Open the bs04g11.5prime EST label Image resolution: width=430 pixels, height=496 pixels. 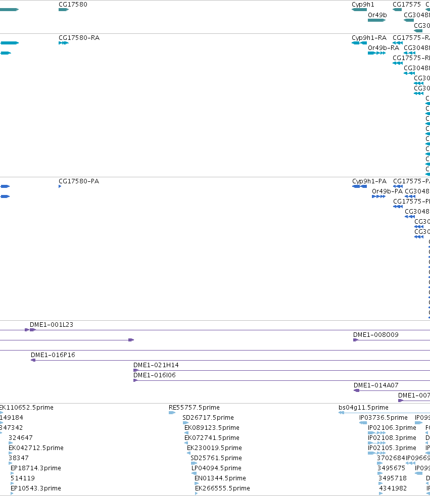363,408
